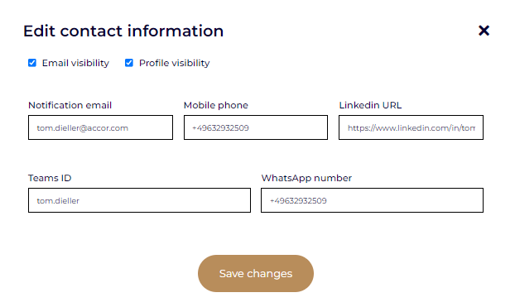Click the Edit contact information heading

tap(123, 31)
